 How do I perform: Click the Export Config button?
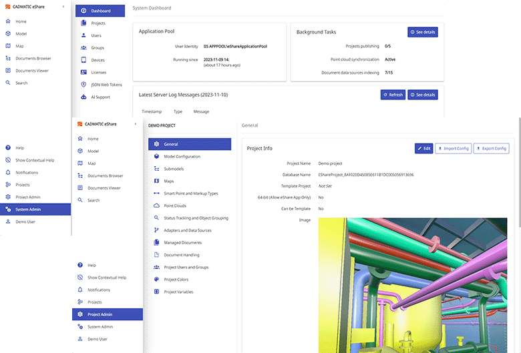click(491, 148)
